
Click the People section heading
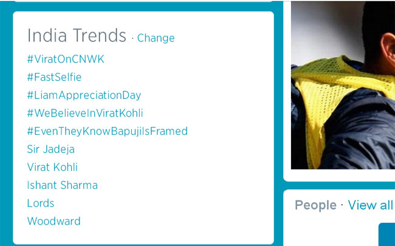coord(315,205)
